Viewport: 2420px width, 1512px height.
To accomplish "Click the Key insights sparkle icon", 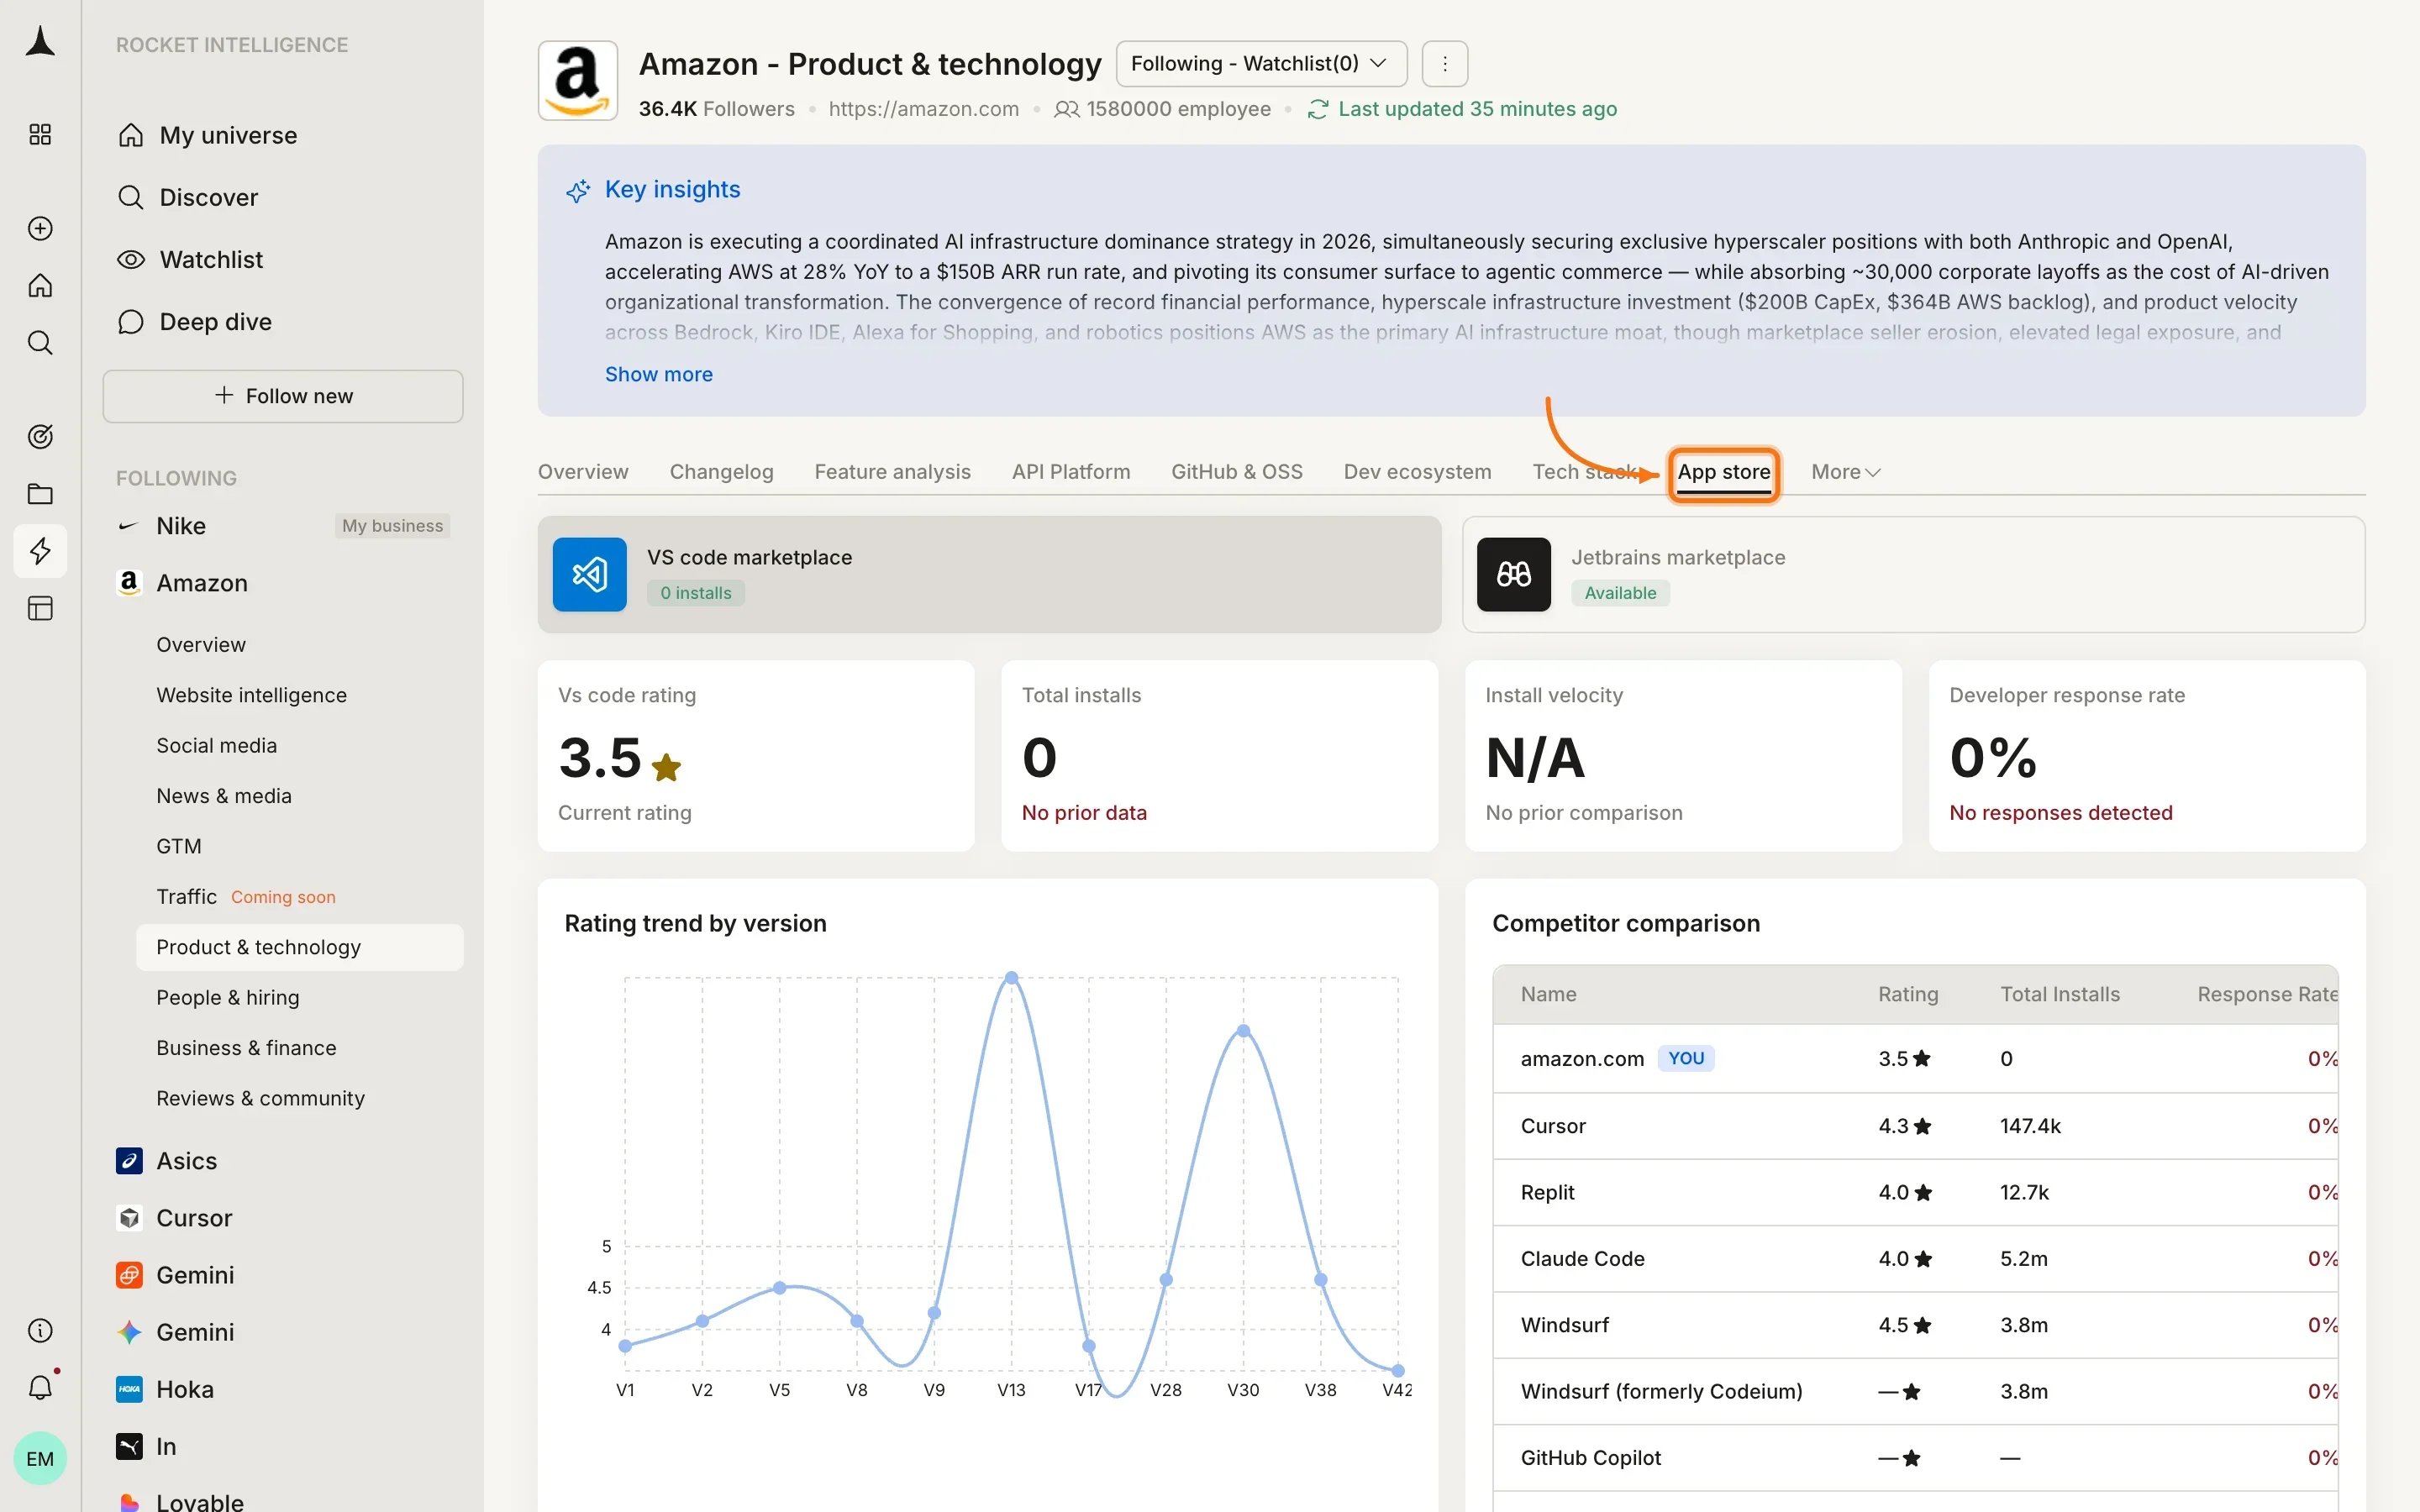I will point(578,190).
